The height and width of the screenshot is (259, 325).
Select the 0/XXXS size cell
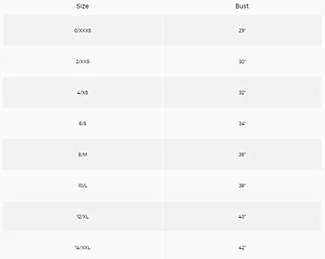click(x=83, y=31)
